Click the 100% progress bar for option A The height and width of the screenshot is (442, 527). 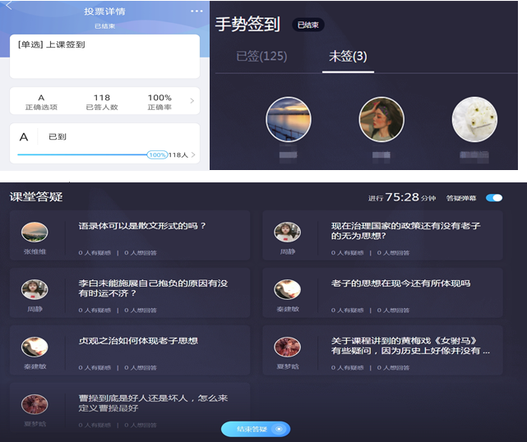82,154
